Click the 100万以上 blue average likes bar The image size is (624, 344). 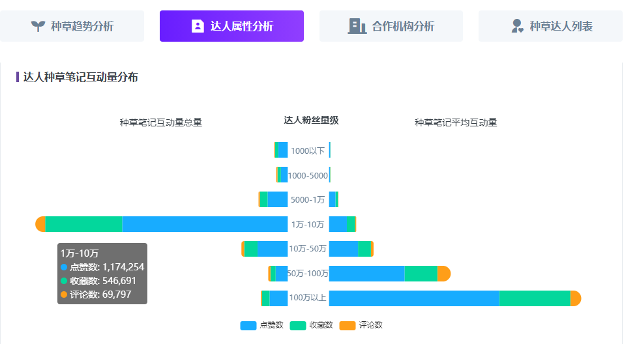[413, 298]
